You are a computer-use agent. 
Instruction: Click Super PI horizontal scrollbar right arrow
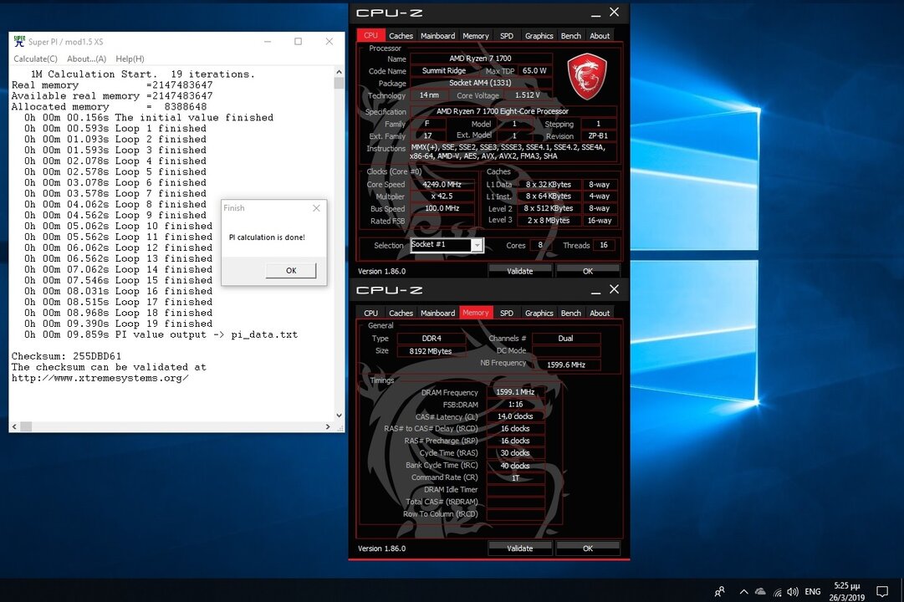pos(328,426)
